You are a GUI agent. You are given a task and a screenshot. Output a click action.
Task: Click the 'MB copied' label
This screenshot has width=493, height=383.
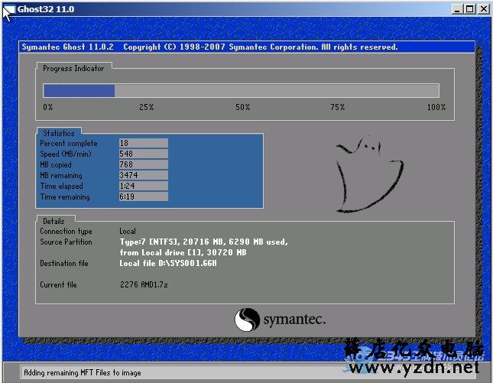[56, 165]
